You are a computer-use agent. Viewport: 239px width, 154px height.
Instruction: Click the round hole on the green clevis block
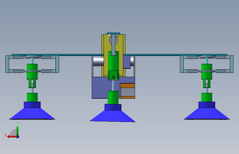click(114, 77)
